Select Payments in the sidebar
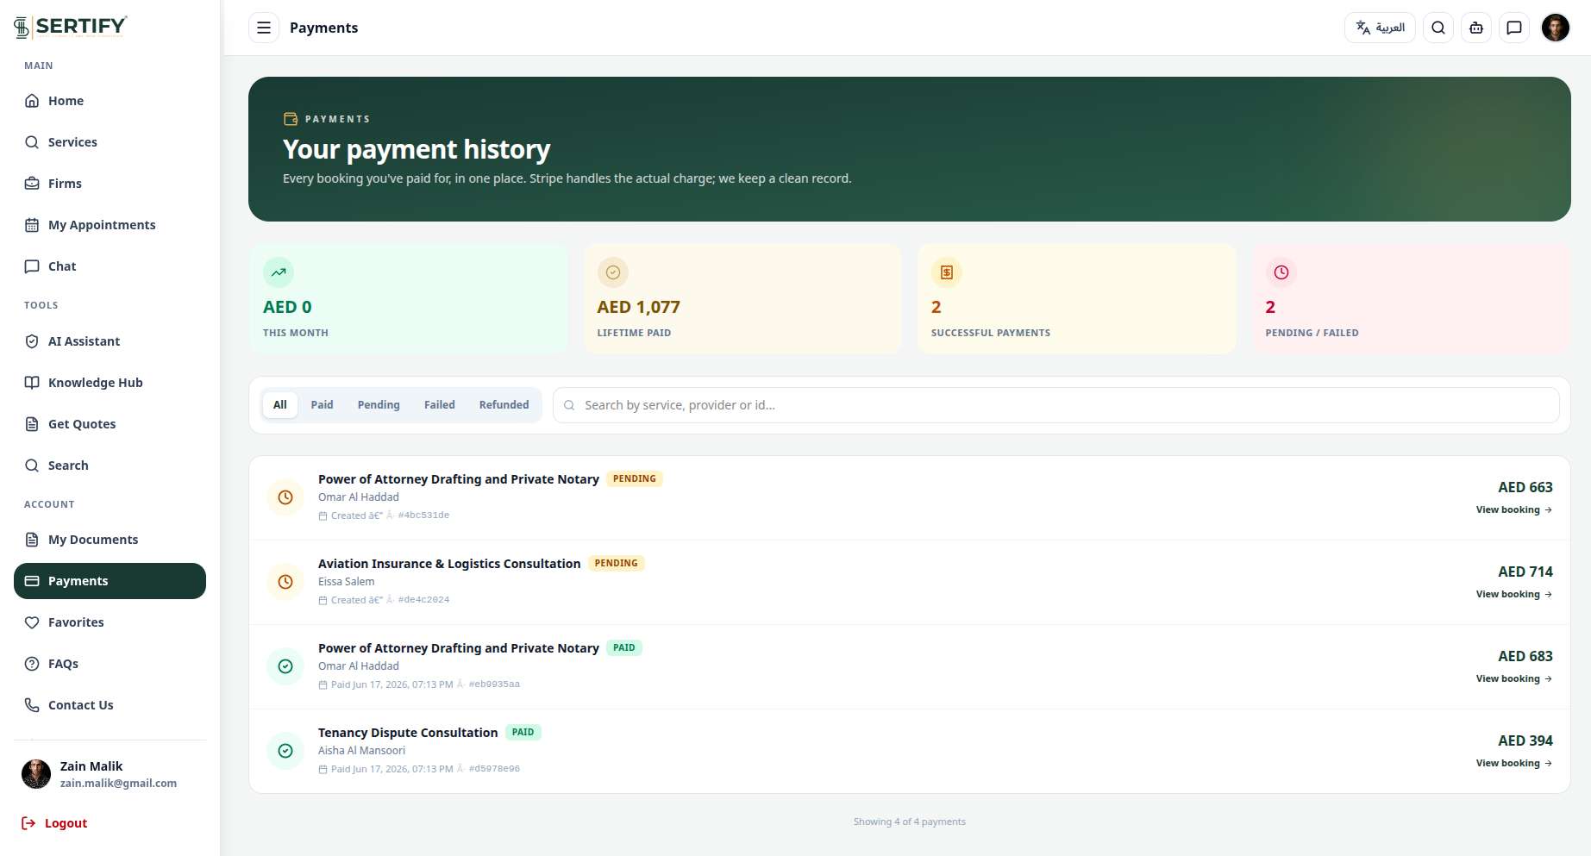Viewport: 1591px width, 856px height. (x=110, y=581)
